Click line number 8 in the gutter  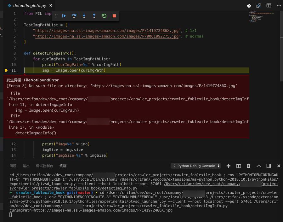(x=14, y=53)
